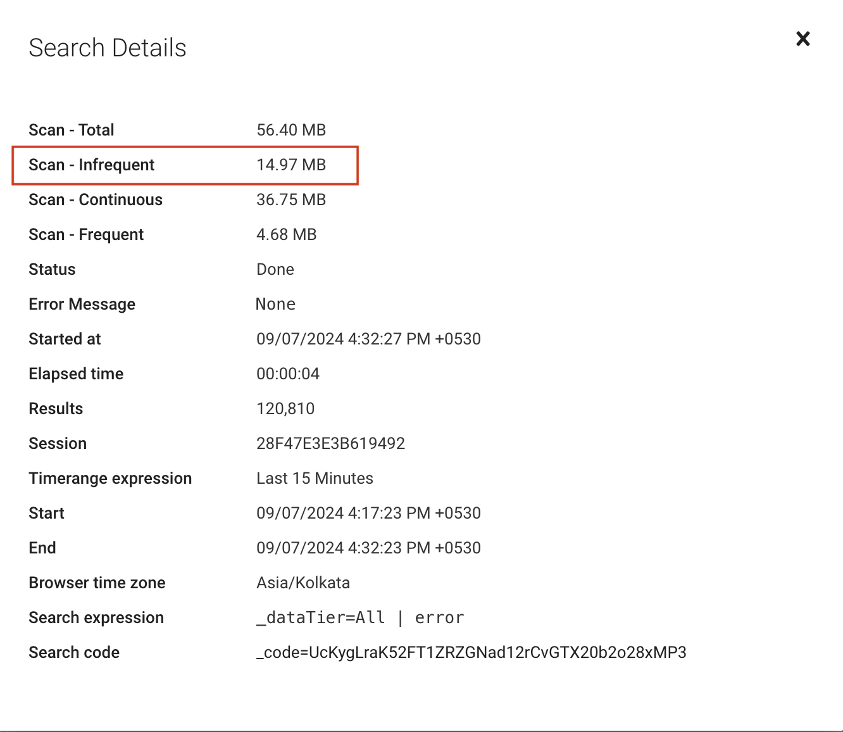
Task: Click the Status value Done
Action: point(275,269)
